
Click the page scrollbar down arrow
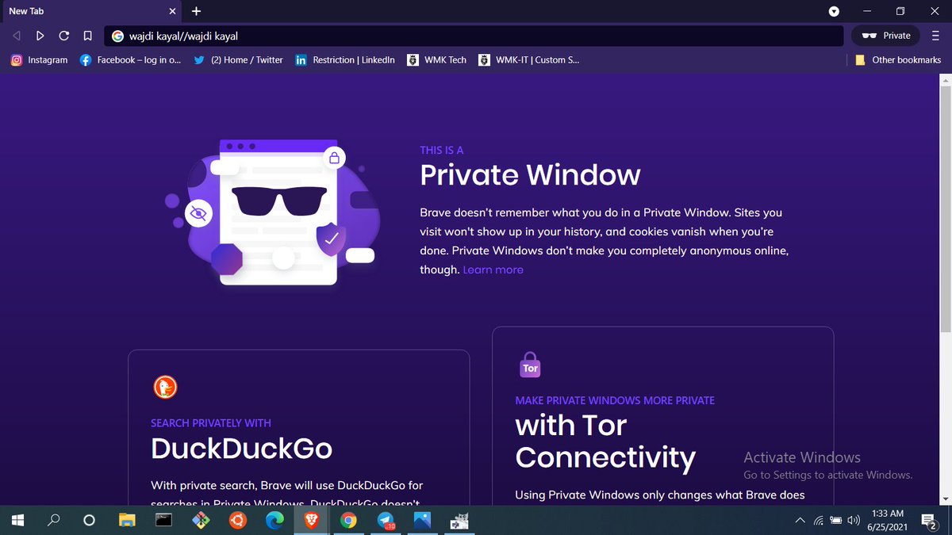pyautogui.click(x=945, y=498)
